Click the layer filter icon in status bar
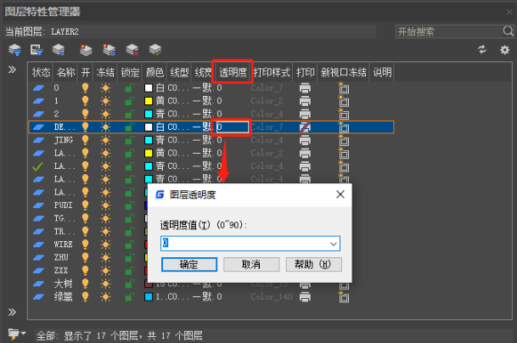Screen dimensions: 517x343 (15, 334)
